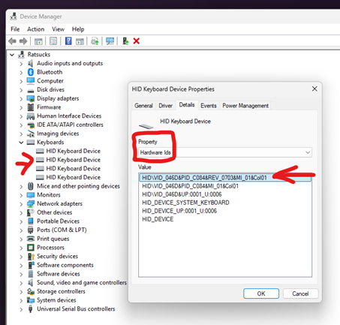Switch to the Driver tab

click(165, 106)
